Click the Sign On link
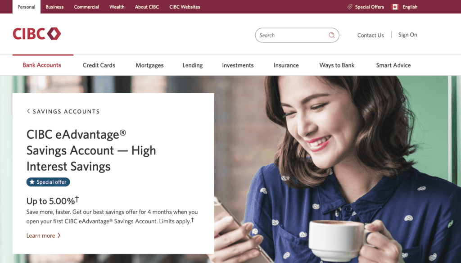Viewport: 461px width, 263px height. tap(407, 35)
